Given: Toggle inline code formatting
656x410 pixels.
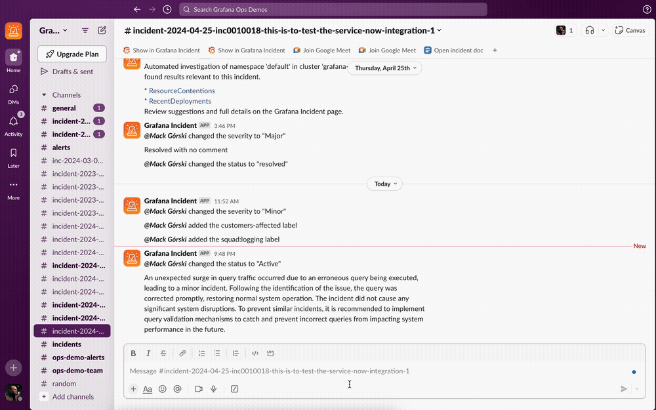Looking at the screenshot, I should 255,353.
